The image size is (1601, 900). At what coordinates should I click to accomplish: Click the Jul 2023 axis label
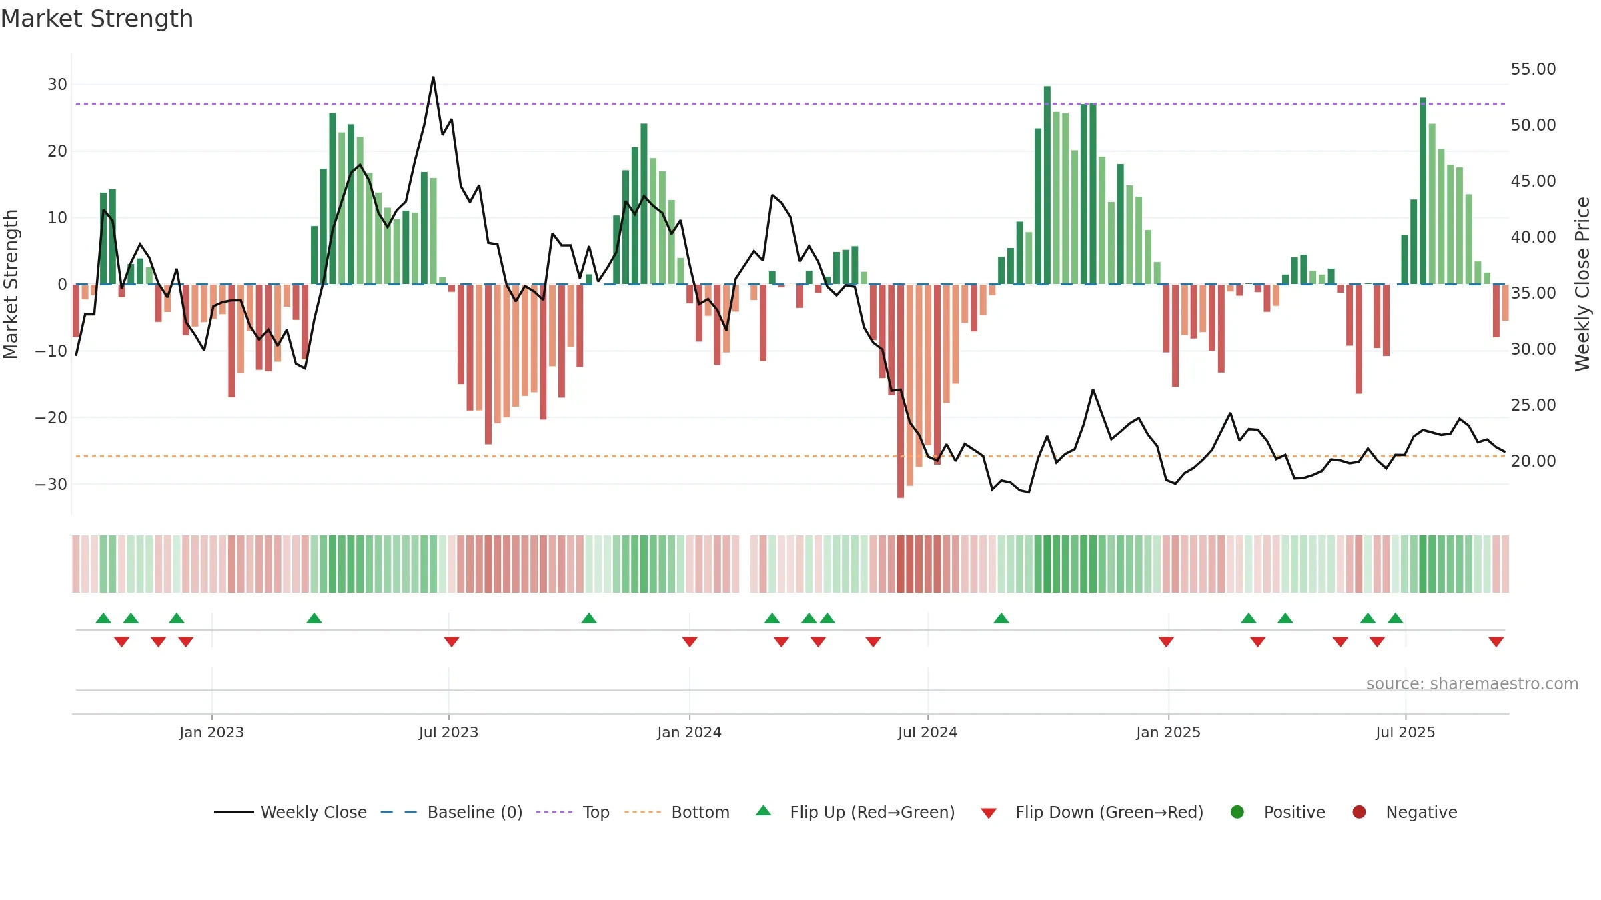coord(448,732)
